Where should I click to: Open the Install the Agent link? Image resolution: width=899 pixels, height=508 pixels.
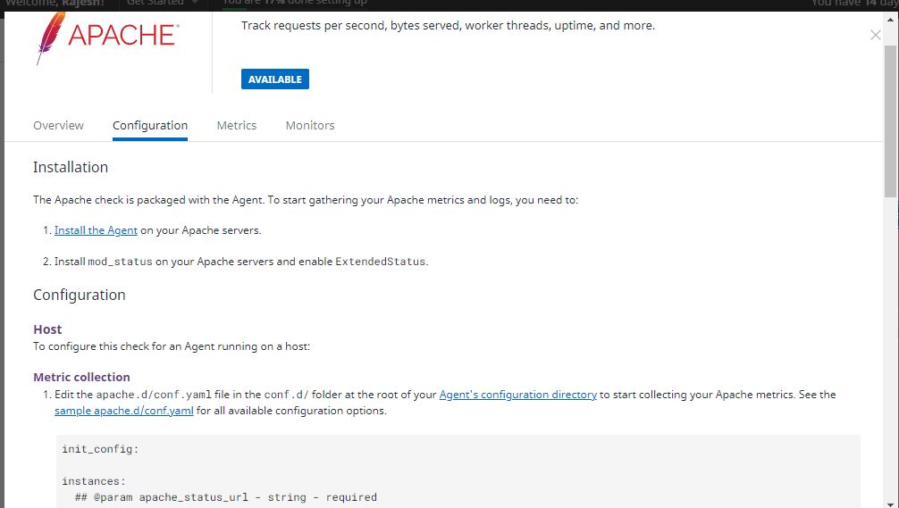(x=96, y=230)
